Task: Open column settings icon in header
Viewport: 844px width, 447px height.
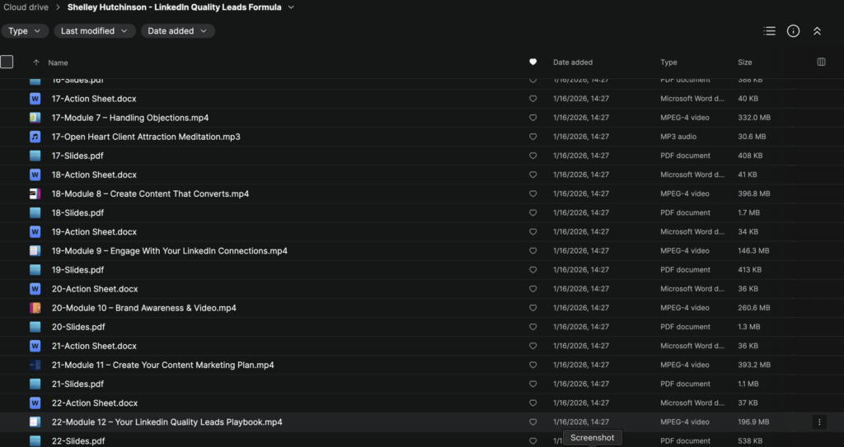Action: click(x=821, y=62)
